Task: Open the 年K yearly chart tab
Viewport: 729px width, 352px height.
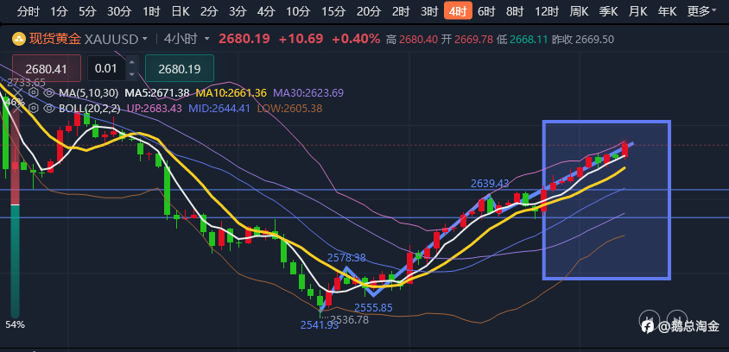Action: [x=667, y=11]
